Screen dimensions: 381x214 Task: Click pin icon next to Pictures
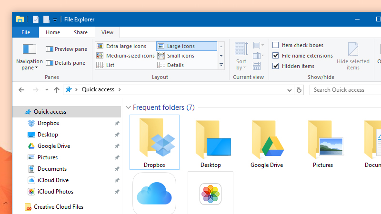coord(117,157)
